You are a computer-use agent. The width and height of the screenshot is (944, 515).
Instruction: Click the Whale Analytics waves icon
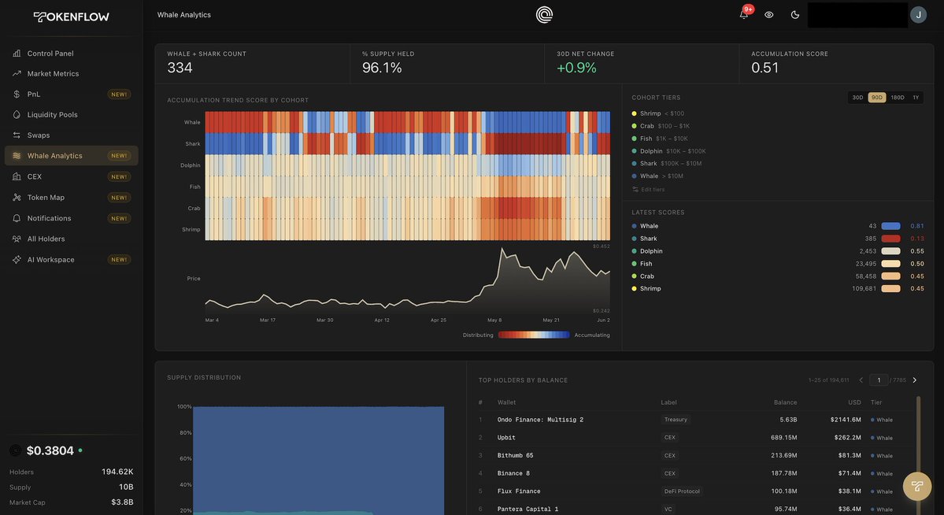click(x=17, y=155)
